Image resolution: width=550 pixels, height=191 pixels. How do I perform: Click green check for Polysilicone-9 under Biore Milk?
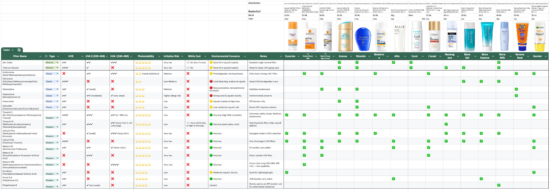(x=499, y=185)
